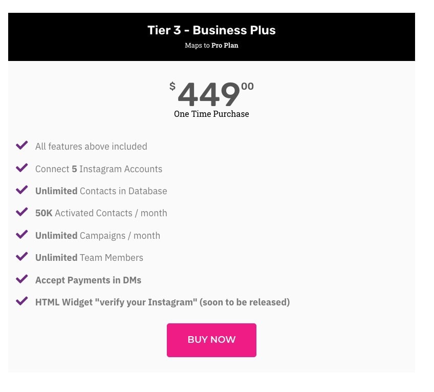Click checkmark beside All features above included
This screenshot has width=434, height=392.
click(x=22, y=145)
